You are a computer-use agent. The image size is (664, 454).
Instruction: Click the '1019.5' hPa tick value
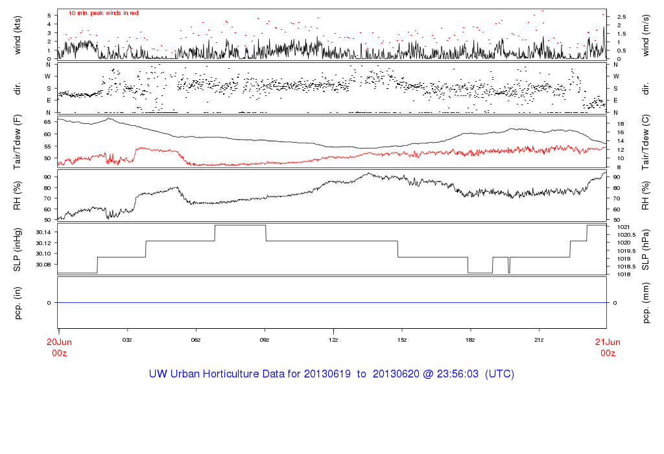(627, 251)
